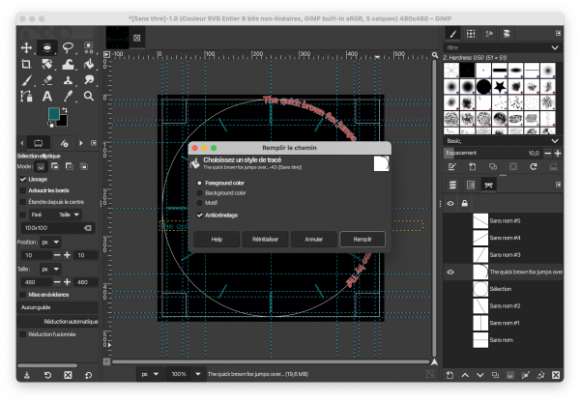Select the Clone stamp tool

pyautogui.click(x=68, y=80)
